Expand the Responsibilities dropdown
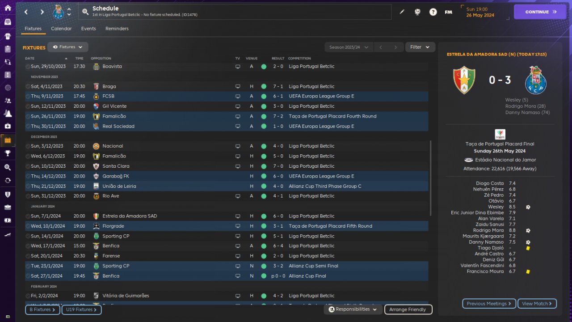572x322 pixels. (353, 309)
